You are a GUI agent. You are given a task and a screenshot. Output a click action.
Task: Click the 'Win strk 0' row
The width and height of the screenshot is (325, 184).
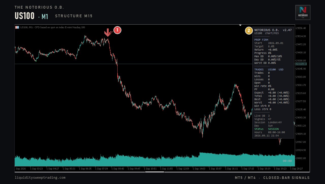262,106
